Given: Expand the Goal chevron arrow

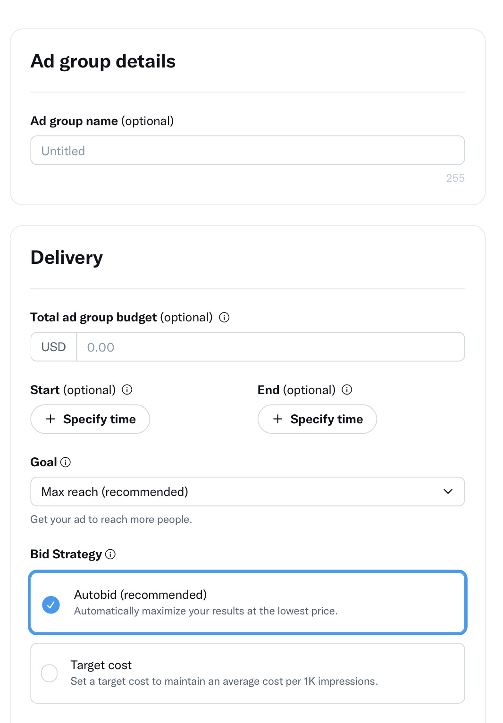Looking at the screenshot, I should [x=448, y=492].
